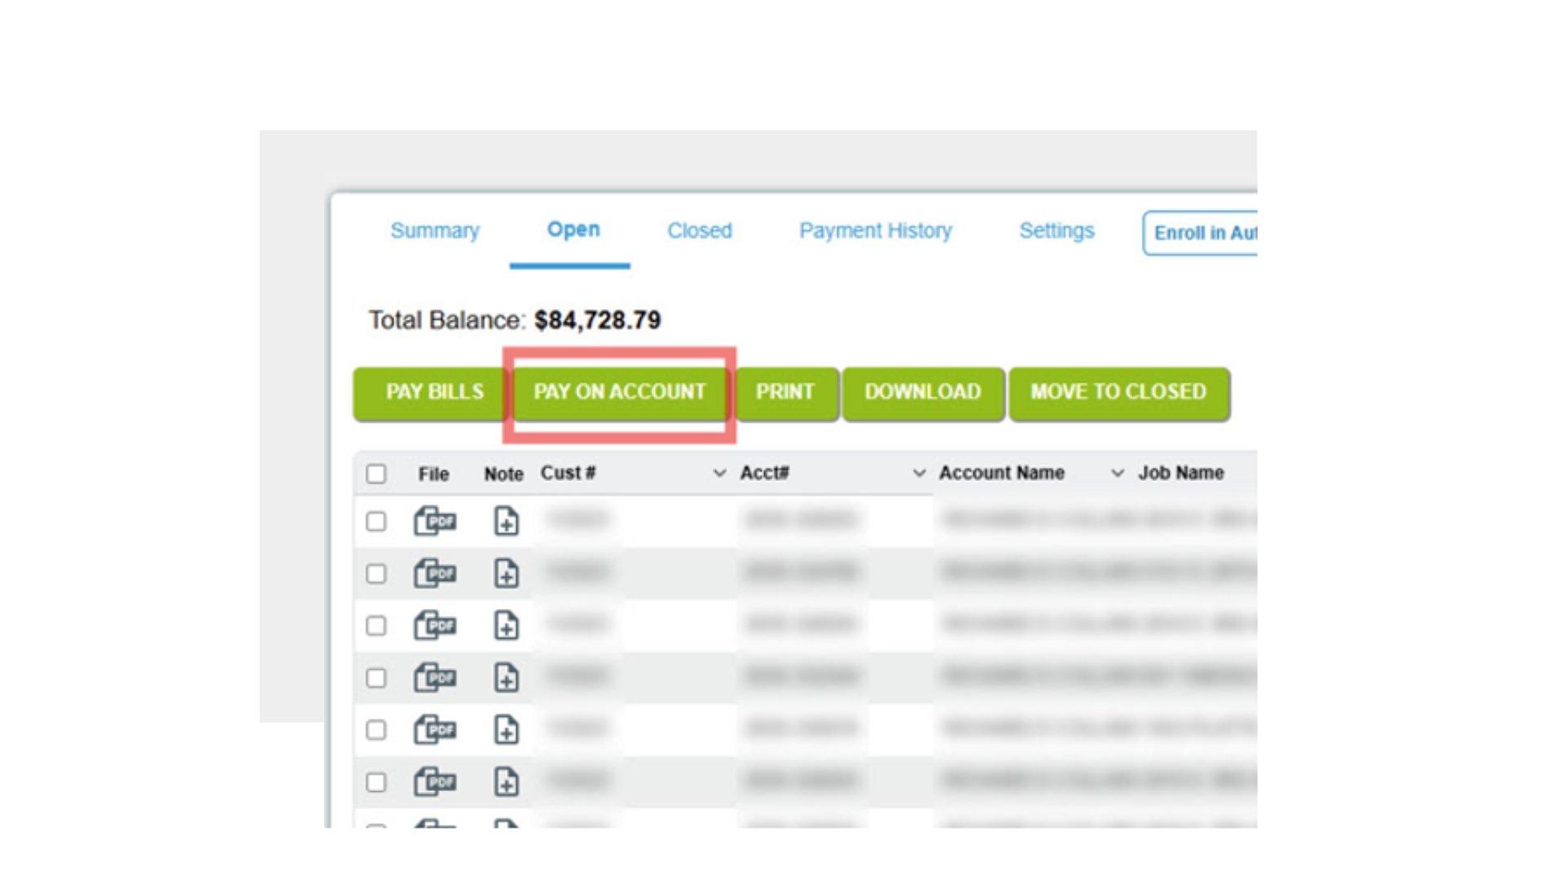Open the Payment History tab
The height and width of the screenshot is (879, 1564).
pyautogui.click(x=876, y=231)
